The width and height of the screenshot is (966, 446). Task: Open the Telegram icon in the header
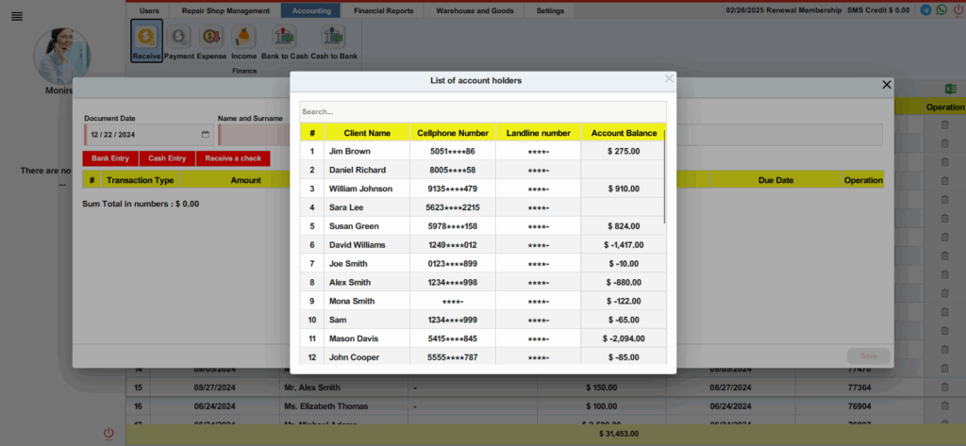tap(925, 9)
